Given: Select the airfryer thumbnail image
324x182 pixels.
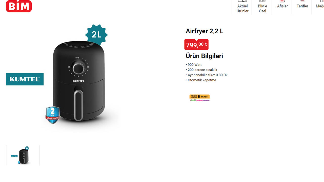Looking at the screenshot, I should pyautogui.click(x=23, y=155).
